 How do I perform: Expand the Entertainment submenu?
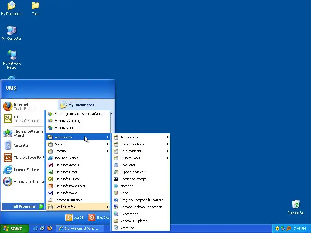point(141,151)
